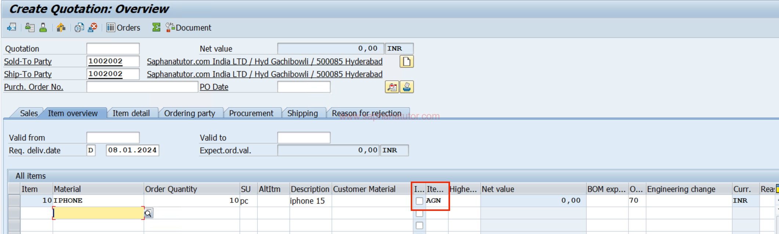Image resolution: width=779 pixels, height=234 pixels.
Task: Click the Sold-To Party label link
Action: click(28, 62)
